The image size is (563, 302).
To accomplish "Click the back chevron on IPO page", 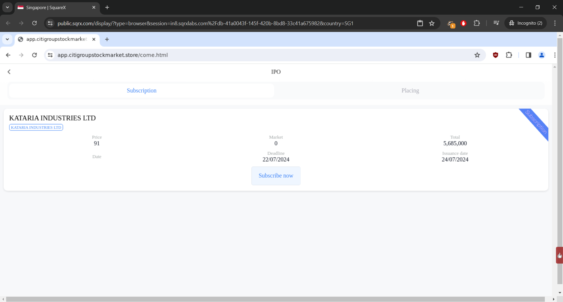I will (9, 72).
